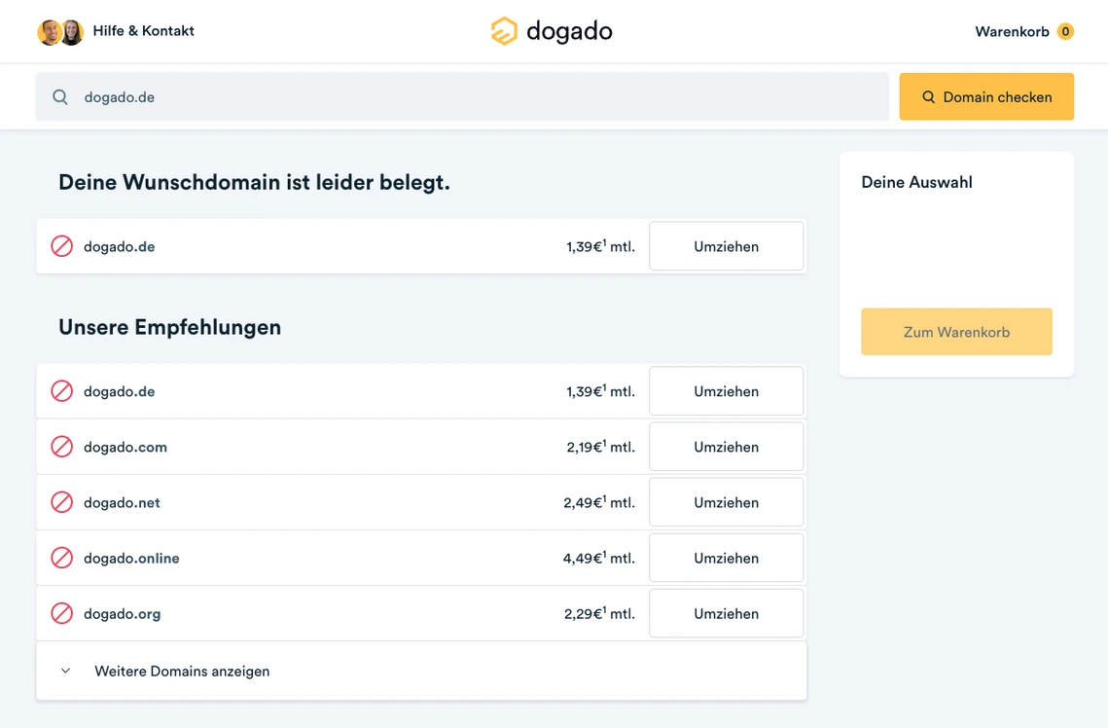Click the orange cart badge showing 0
Image resolution: width=1108 pixels, height=728 pixels.
click(1063, 30)
